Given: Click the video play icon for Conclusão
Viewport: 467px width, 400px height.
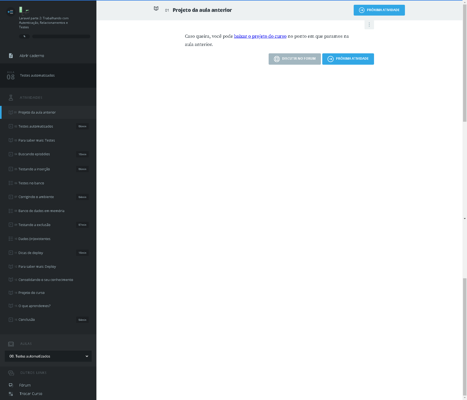Looking at the screenshot, I should coord(11,320).
